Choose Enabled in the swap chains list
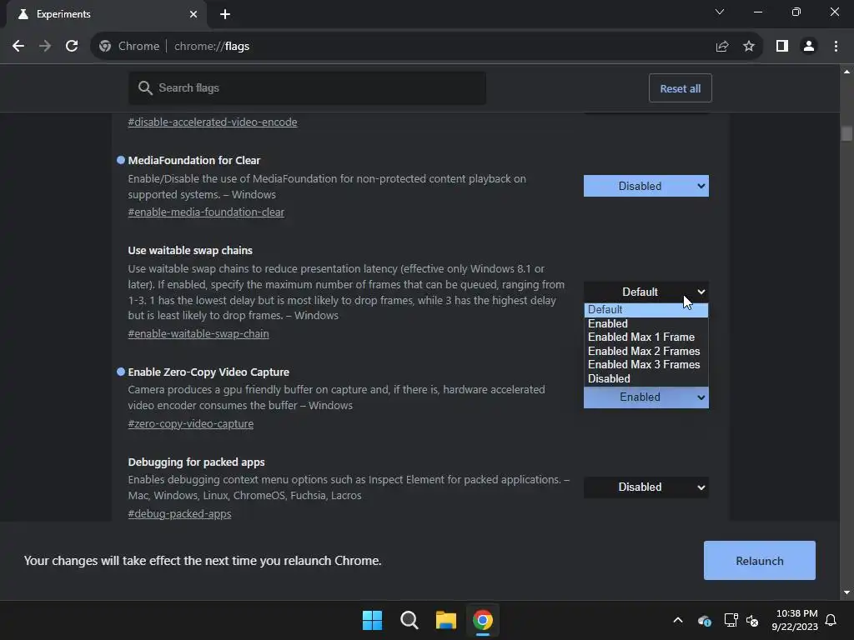Image resolution: width=854 pixels, height=640 pixels. tap(646, 324)
